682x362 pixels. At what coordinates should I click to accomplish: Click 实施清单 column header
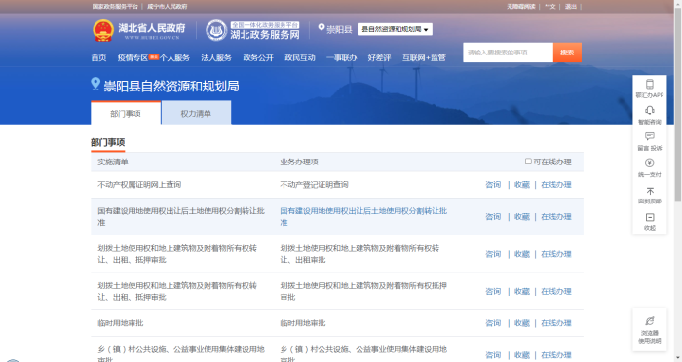[x=113, y=162]
